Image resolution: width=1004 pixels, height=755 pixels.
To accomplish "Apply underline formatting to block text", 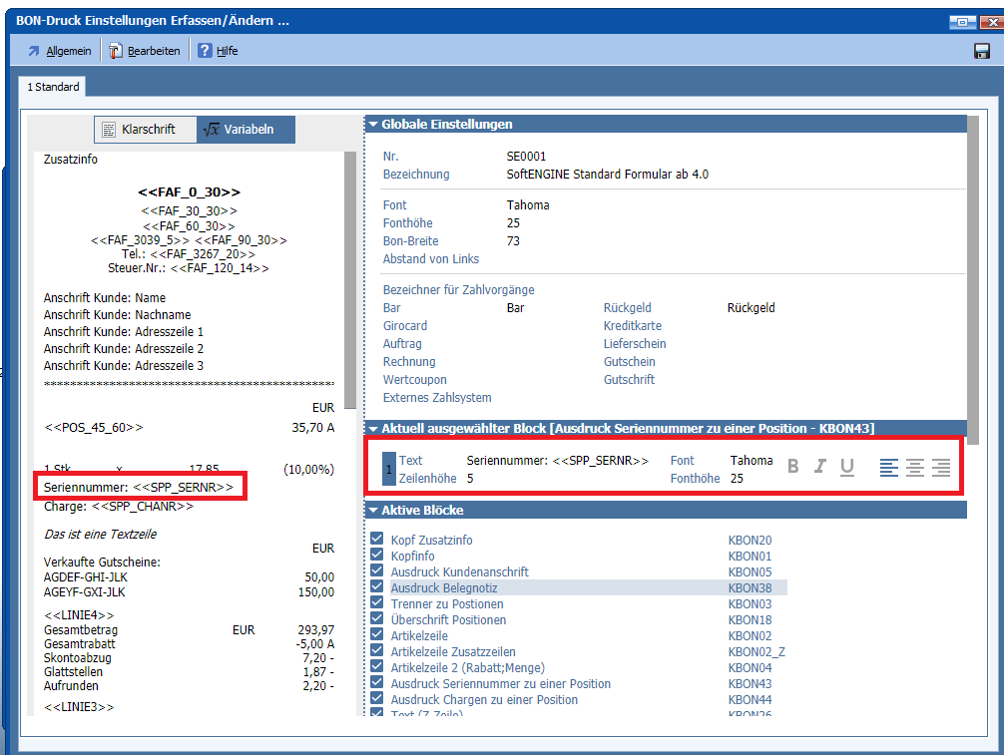I will pyautogui.click(x=847, y=467).
